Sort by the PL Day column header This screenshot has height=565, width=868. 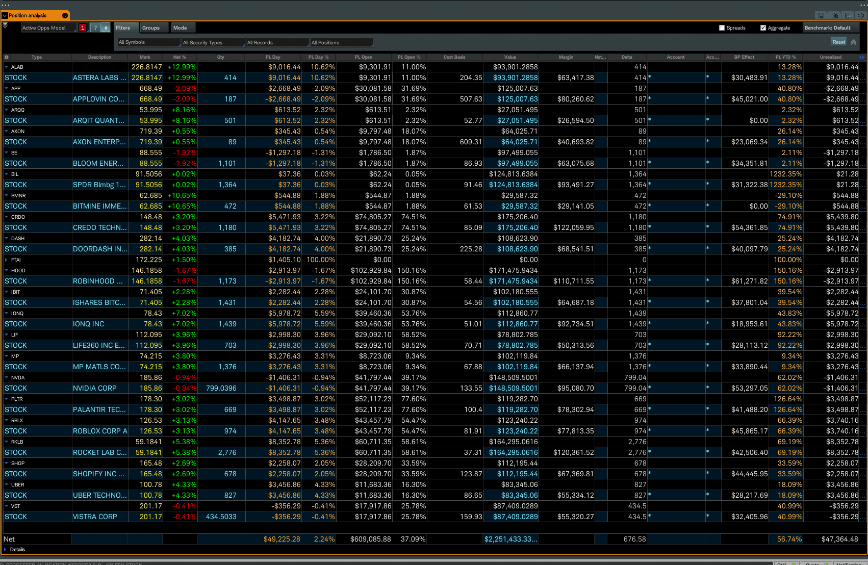273,57
